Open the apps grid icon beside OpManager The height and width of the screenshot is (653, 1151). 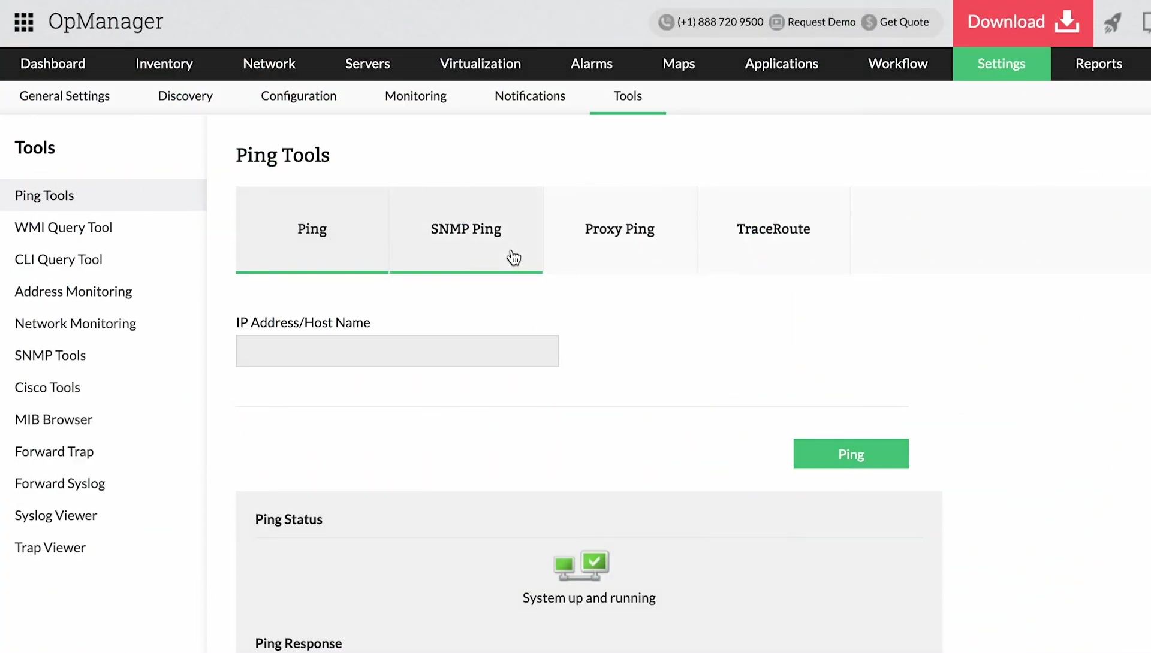click(24, 22)
